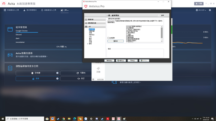
Task: Toggle the 遊戲 checkbox
Action: click(x=127, y=34)
